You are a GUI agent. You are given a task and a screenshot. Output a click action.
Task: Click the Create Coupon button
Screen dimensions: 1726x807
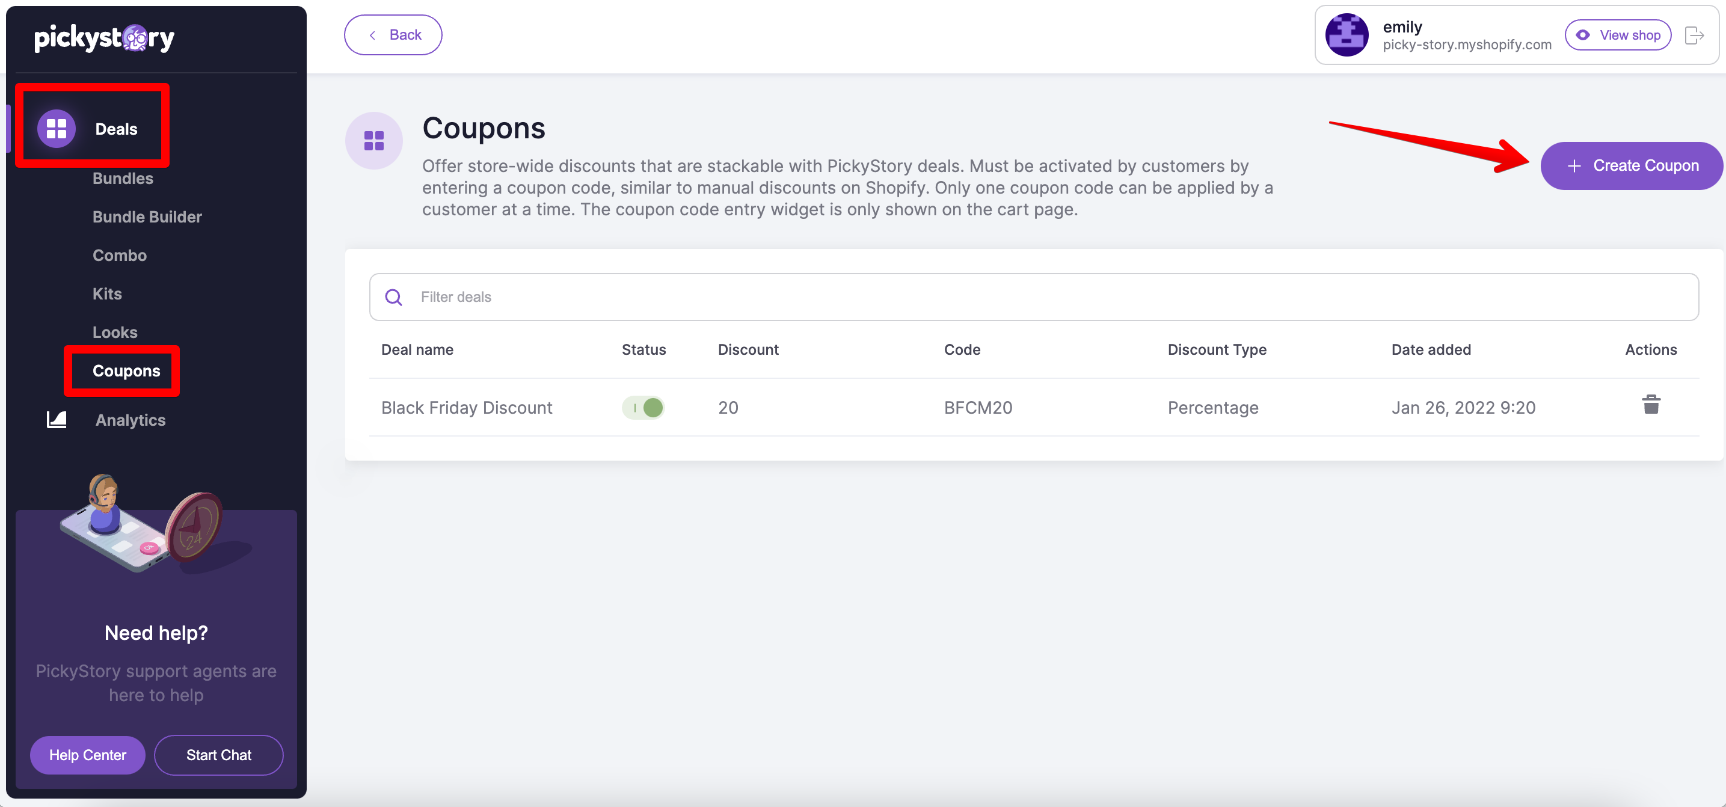[1631, 165]
